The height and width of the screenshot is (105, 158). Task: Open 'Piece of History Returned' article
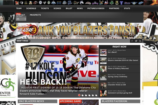(x=118, y=69)
